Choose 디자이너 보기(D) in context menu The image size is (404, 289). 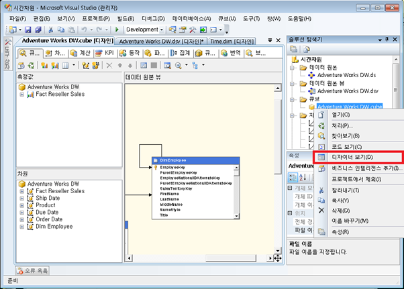[358, 157]
